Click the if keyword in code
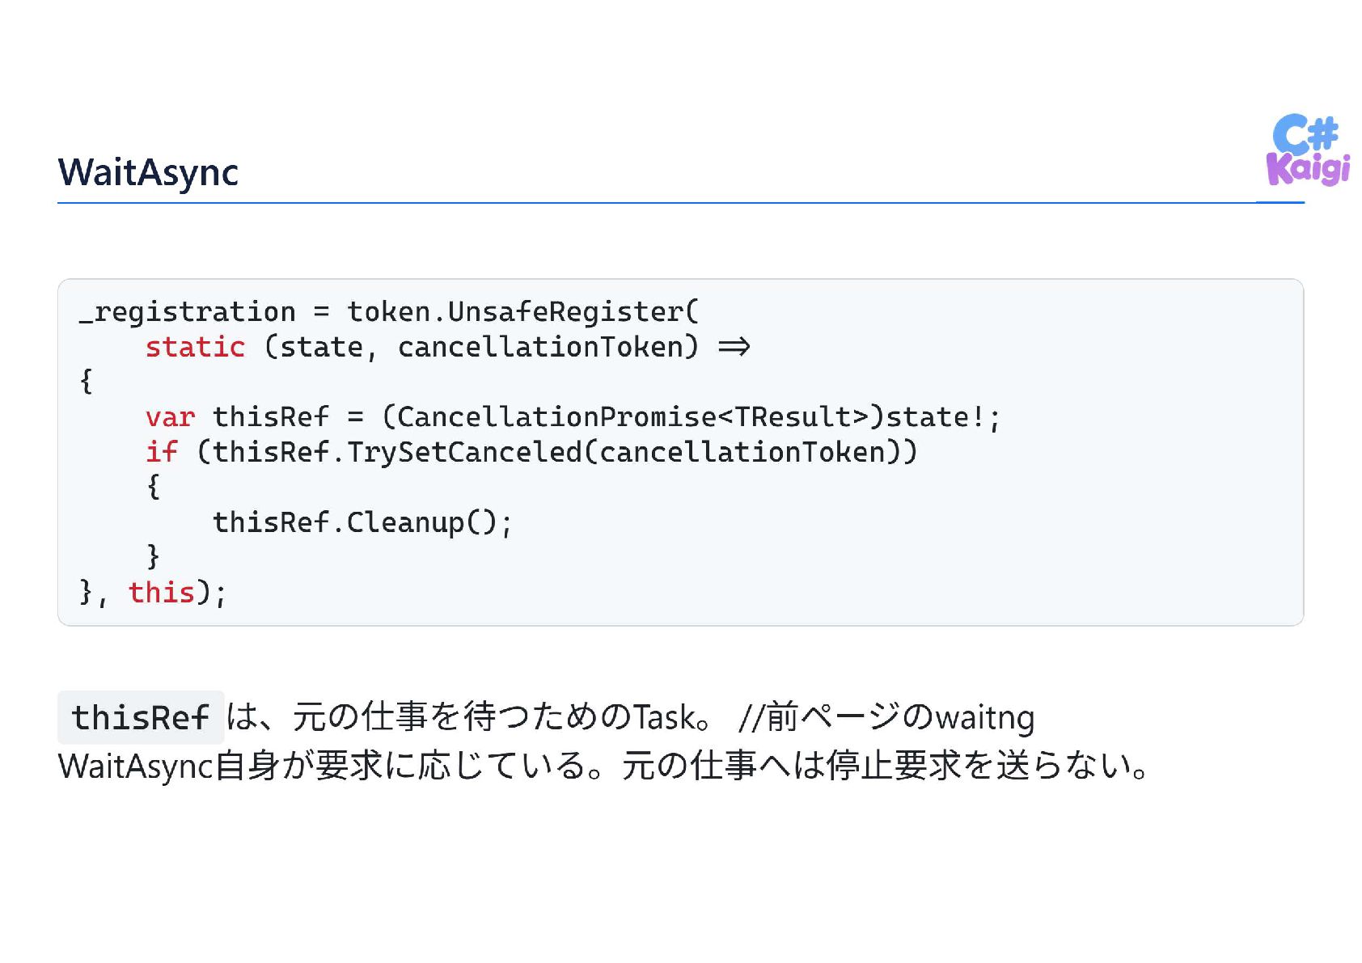The width and height of the screenshot is (1362, 963). 162,452
